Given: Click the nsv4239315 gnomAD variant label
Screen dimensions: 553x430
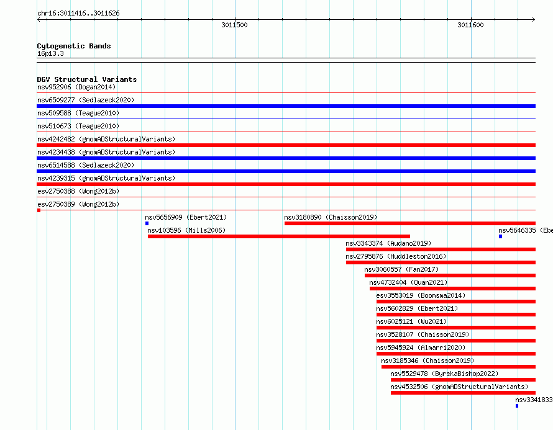Looking at the screenshot, I should tap(106, 178).
